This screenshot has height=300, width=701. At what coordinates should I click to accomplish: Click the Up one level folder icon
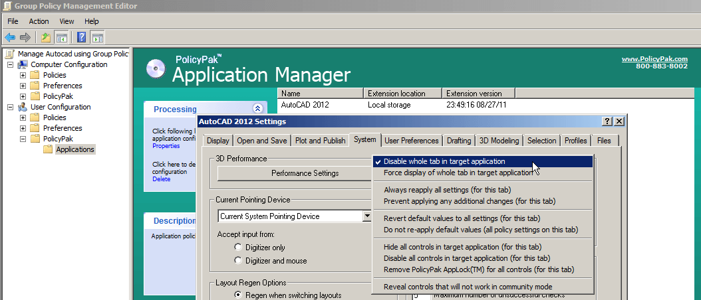(46, 37)
